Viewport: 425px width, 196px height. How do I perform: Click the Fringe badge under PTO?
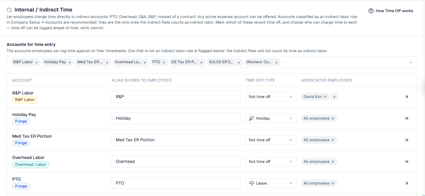(x=21, y=186)
